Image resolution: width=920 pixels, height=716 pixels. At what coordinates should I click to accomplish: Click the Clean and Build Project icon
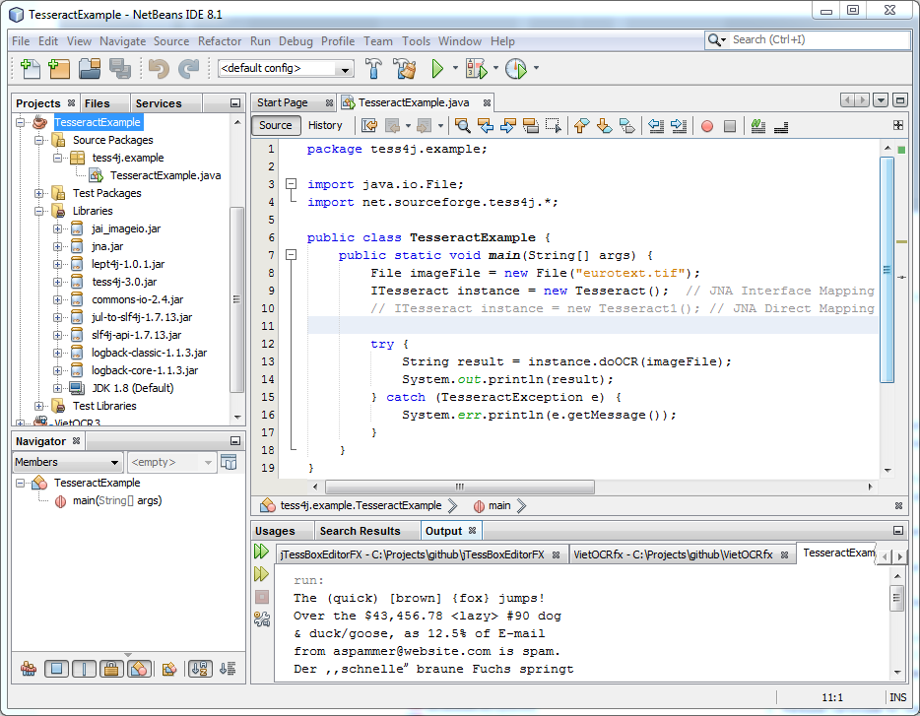(x=405, y=69)
